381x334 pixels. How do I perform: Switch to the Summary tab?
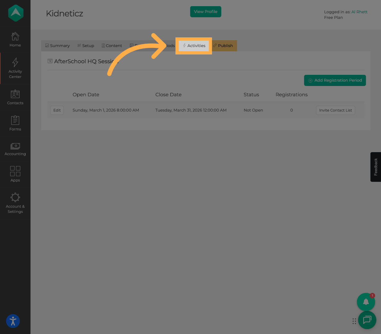[x=57, y=45]
